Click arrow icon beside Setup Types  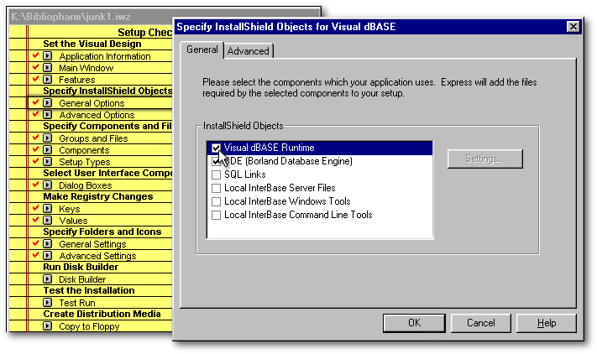click(48, 162)
